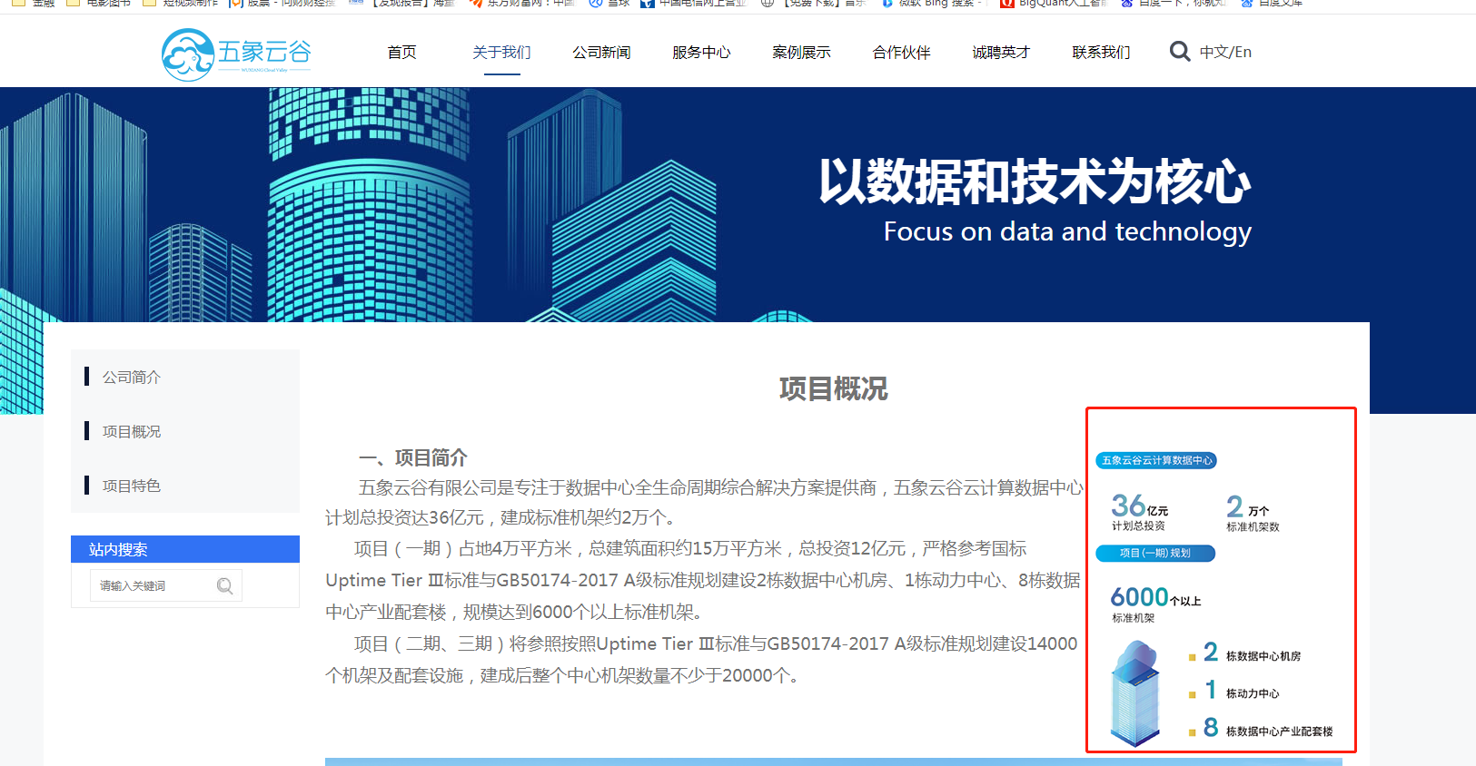Click the paragraph starting 项目（二期、三期）
Screen dimensions: 1476x766
[x=701, y=660]
